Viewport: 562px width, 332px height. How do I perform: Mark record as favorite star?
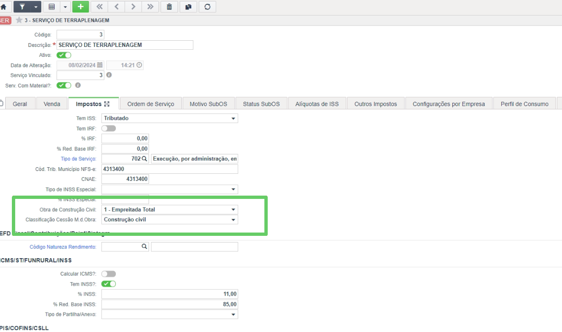[x=19, y=20]
